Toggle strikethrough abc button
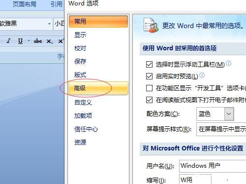The height and width of the screenshot is (184, 246). pos(38,41)
